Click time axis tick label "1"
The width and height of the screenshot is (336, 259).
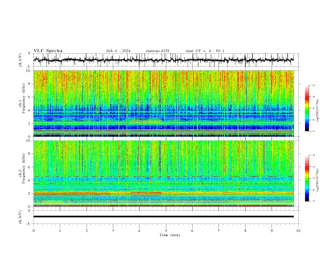60,231
